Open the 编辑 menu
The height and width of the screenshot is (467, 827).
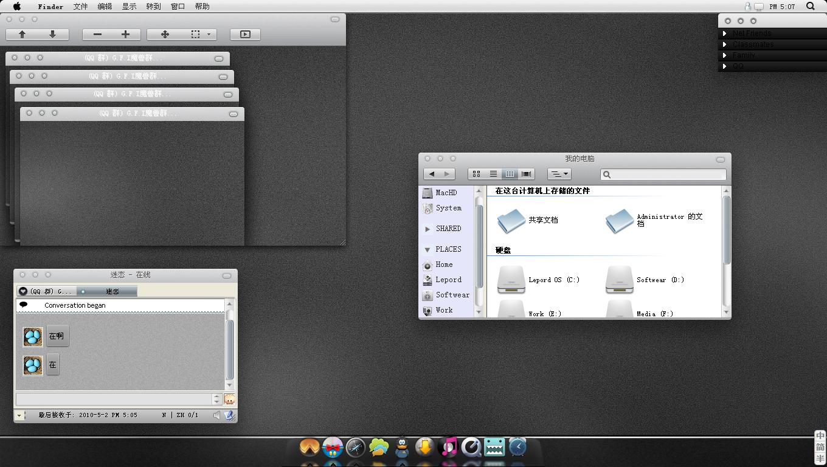coord(105,7)
